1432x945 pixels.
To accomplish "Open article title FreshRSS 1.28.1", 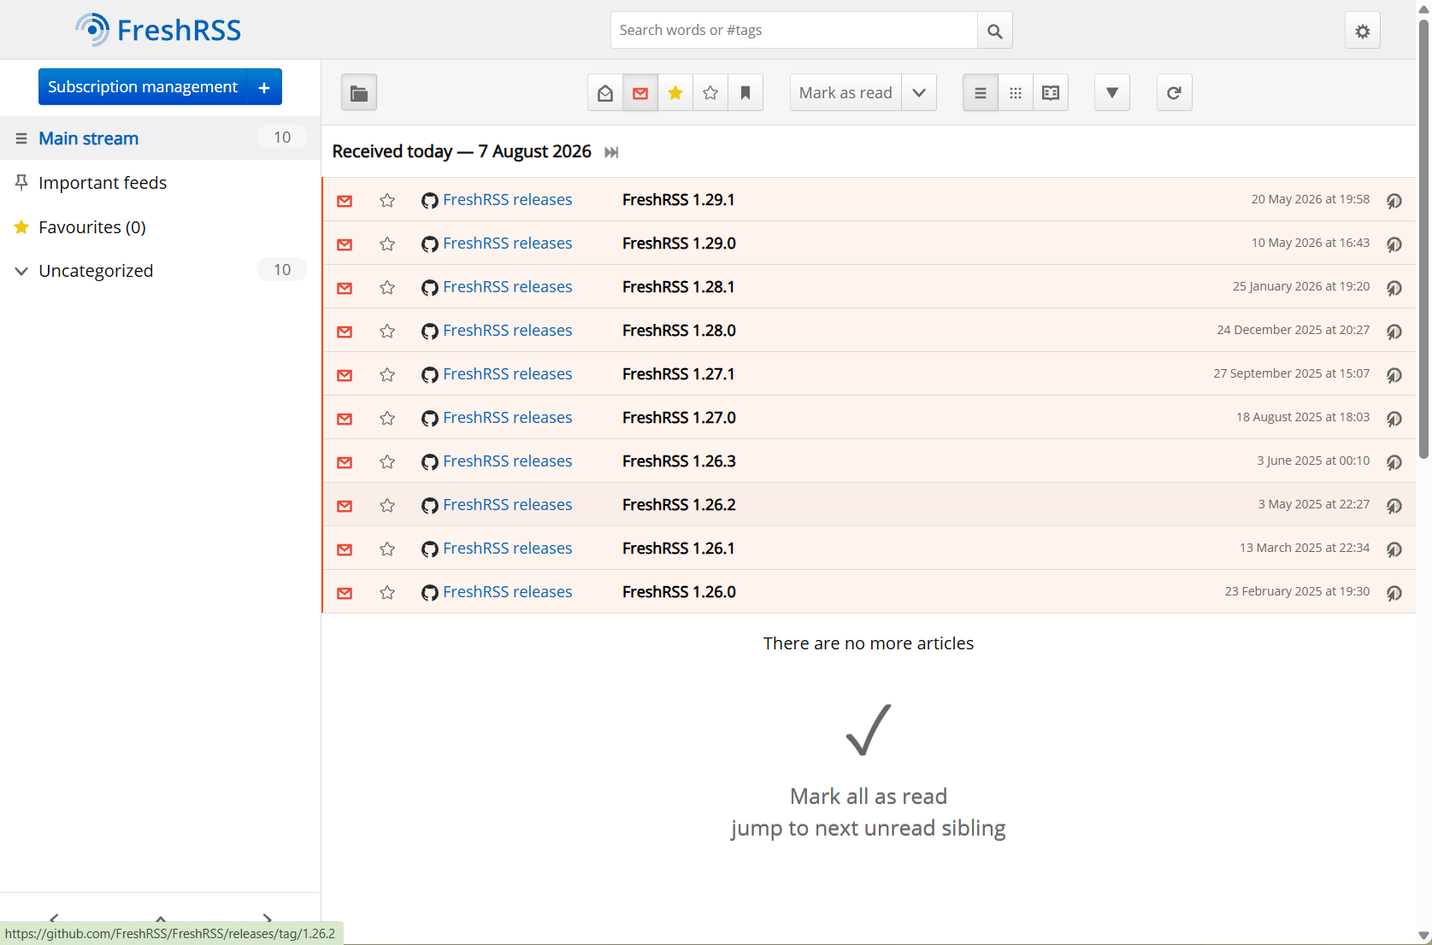I will [678, 287].
